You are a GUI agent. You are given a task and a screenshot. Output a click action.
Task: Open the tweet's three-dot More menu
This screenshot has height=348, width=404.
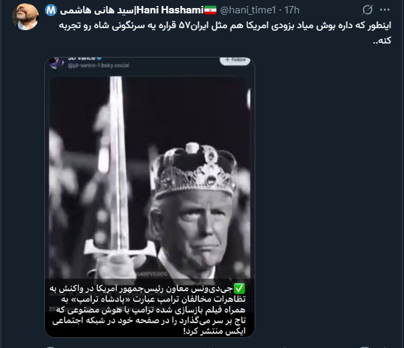(385, 10)
